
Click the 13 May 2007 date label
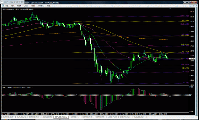6,114
